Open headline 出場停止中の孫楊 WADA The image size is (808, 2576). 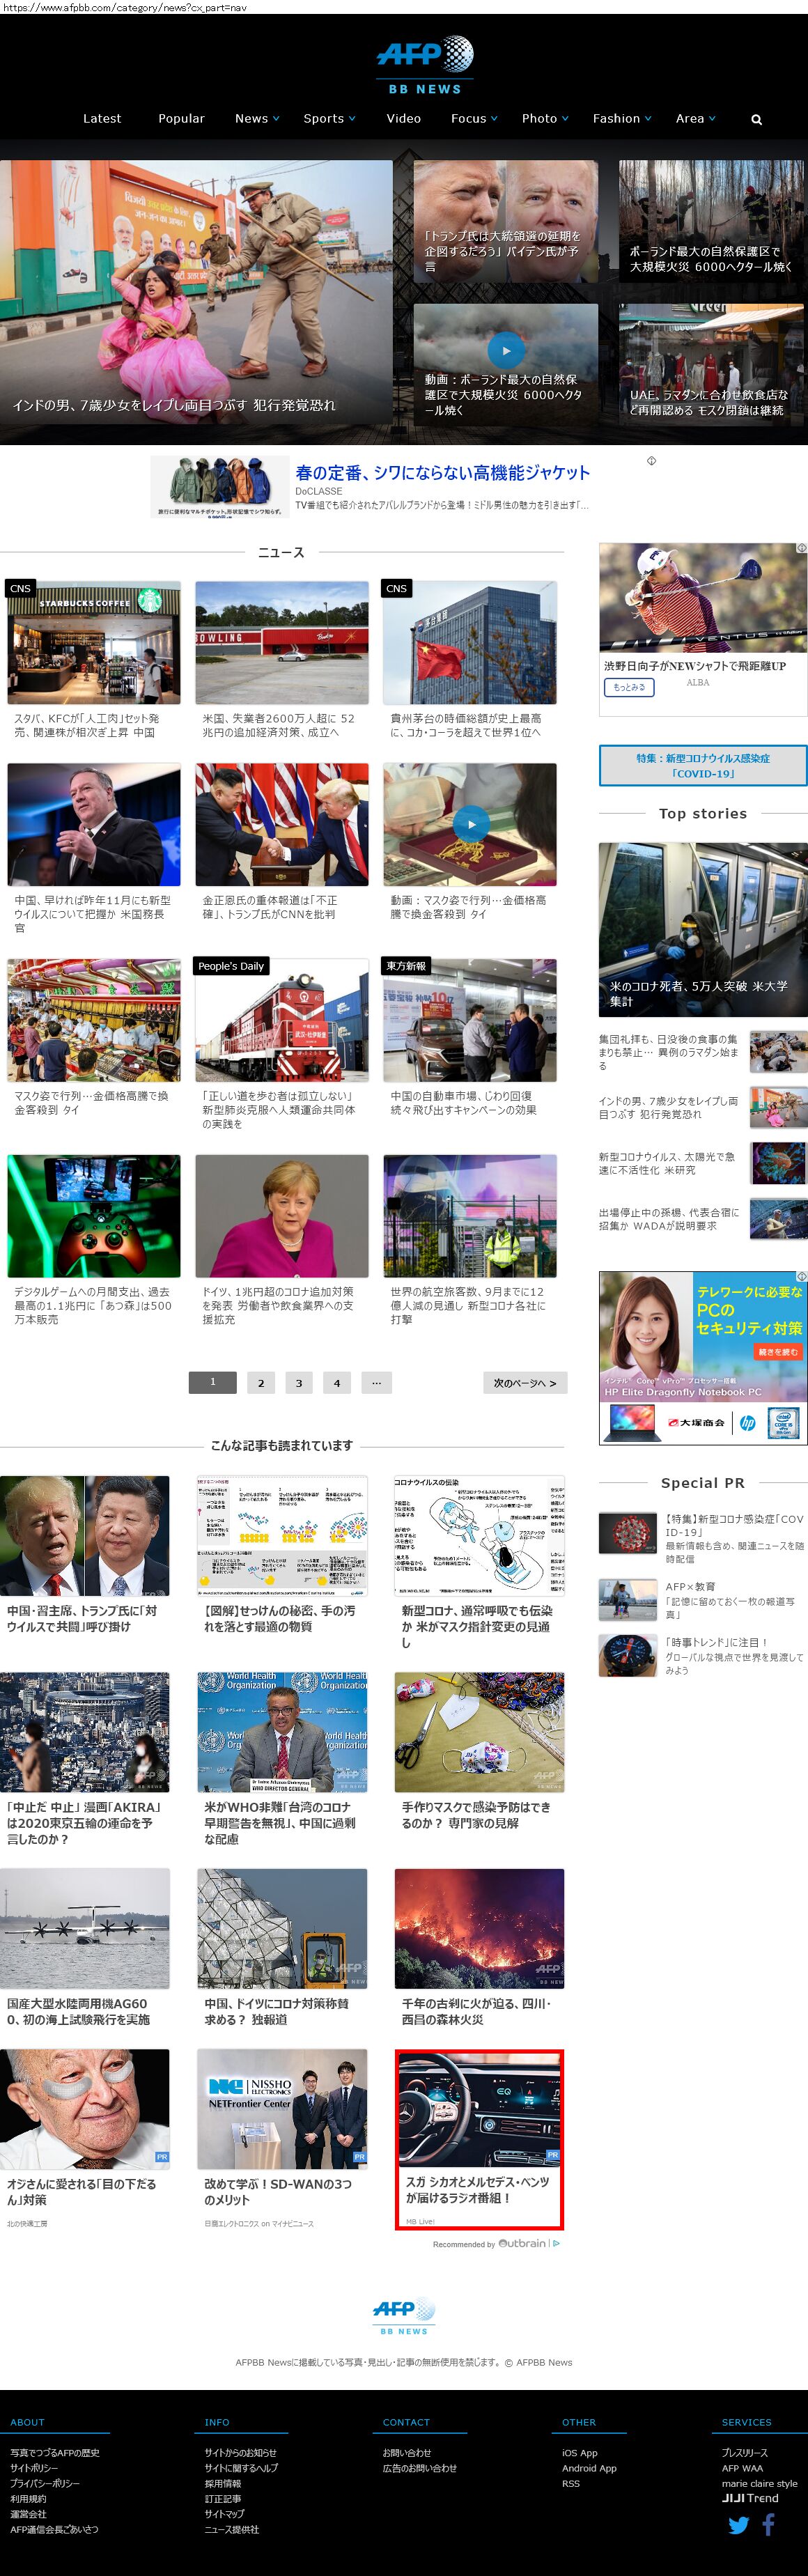coord(669,1219)
